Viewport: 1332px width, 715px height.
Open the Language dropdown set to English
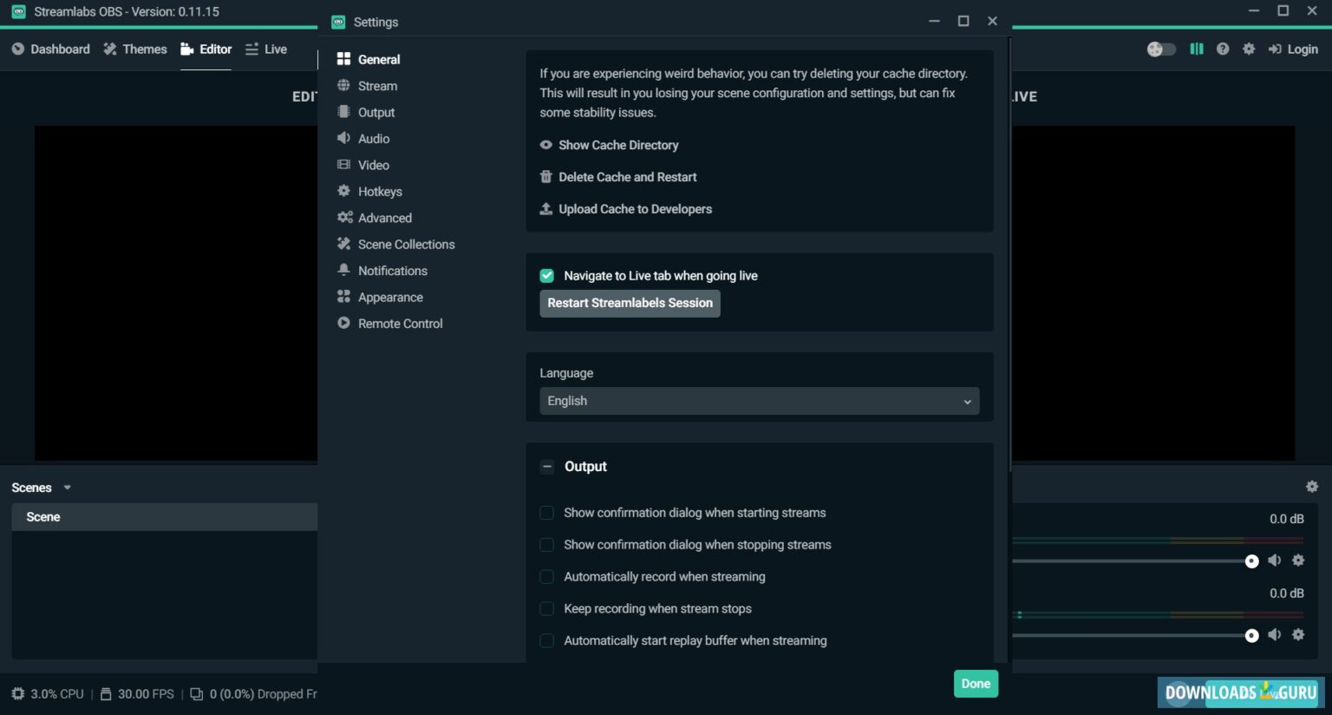[x=759, y=401]
